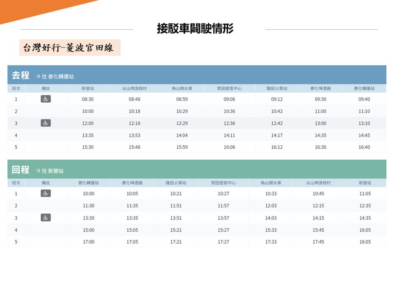Click the 往 新營站 destination text
393x294 pixels.
(x=53, y=171)
